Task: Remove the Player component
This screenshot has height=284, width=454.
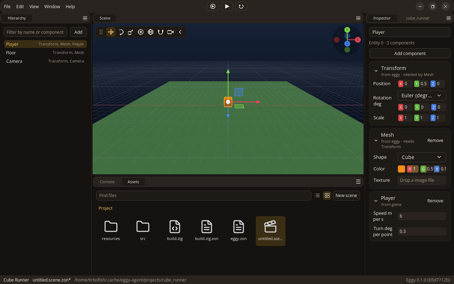Action: tap(435, 201)
